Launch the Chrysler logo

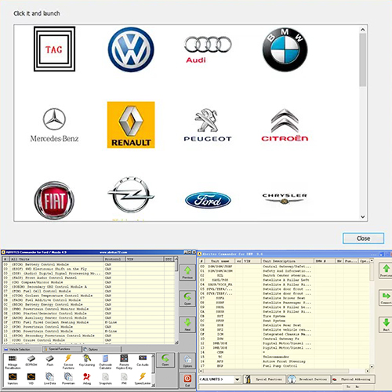pyautogui.click(x=285, y=198)
